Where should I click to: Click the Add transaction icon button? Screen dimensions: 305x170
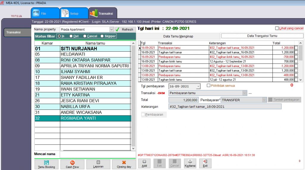coord(144,163)
